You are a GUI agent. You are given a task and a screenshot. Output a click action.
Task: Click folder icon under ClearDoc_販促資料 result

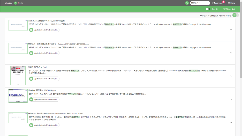[31, 99]
